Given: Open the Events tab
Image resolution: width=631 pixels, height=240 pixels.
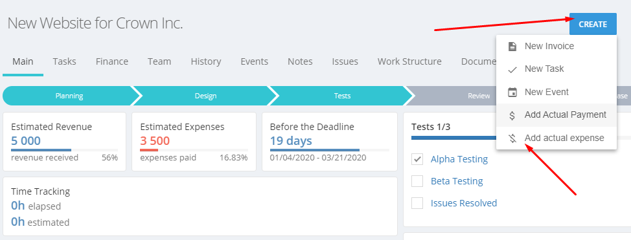Looking at the screenshot, I should tap(255, 61).
